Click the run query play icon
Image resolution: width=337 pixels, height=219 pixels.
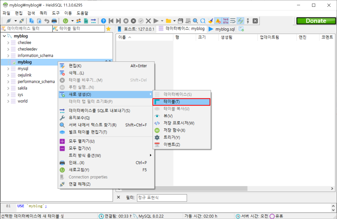pyautogui.click(x=156, y=21)
